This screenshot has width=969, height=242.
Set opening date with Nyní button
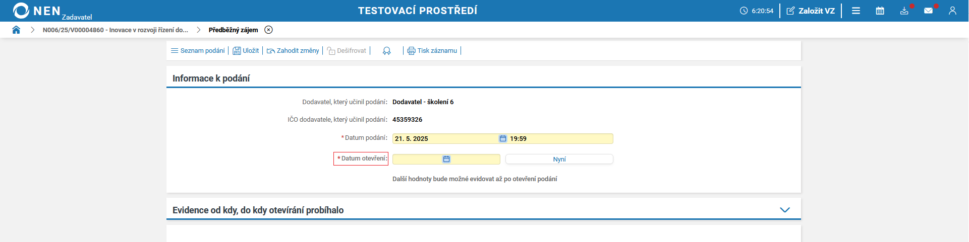pos(559,159)
